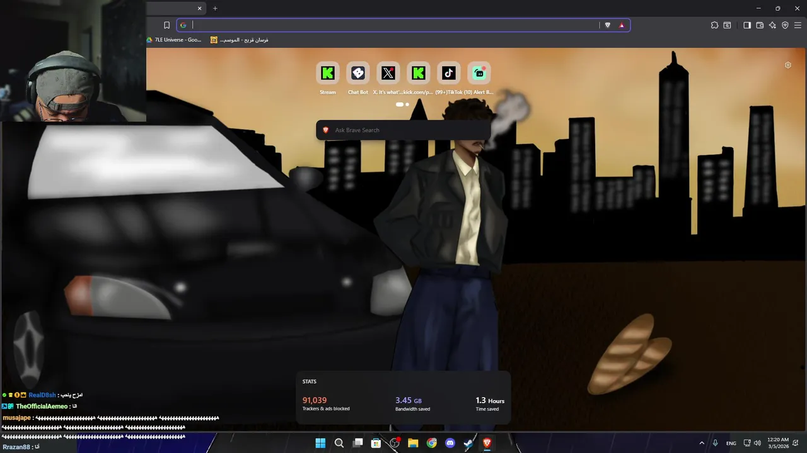Expand the system tray hidden icons chevron
Screen dimensions: 807x453
point(702,443)
